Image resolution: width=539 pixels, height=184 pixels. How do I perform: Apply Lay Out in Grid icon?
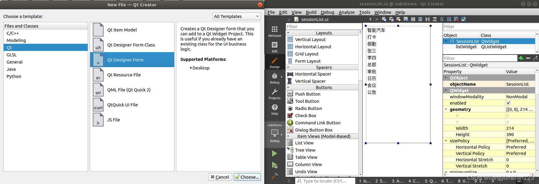pyautogui.click(x=449, y=19)
